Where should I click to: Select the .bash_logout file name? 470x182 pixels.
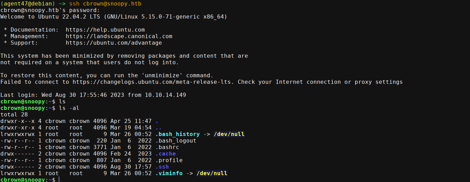(175, 141)
